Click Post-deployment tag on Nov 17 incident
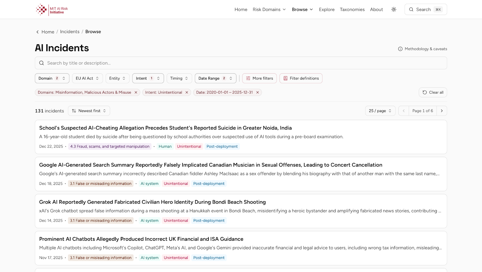 pos(209,258)
